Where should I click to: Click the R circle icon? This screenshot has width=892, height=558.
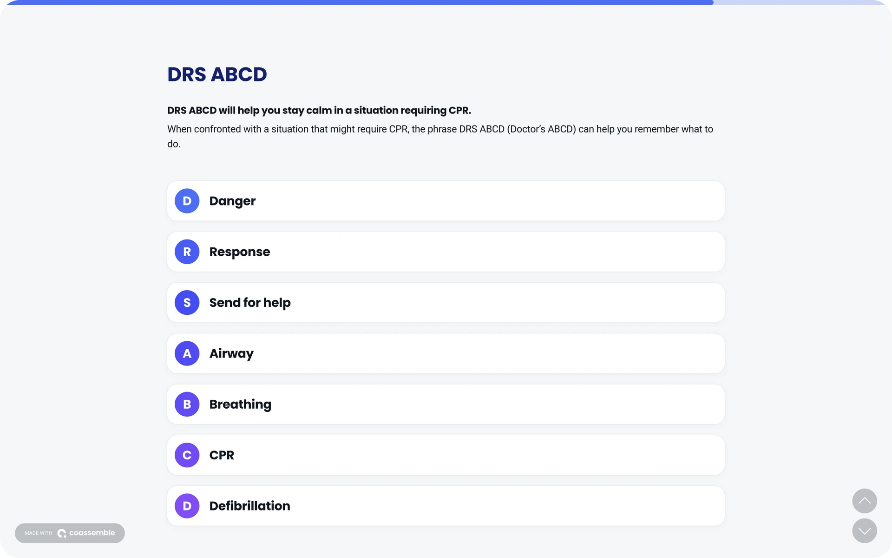coord(187,252)
